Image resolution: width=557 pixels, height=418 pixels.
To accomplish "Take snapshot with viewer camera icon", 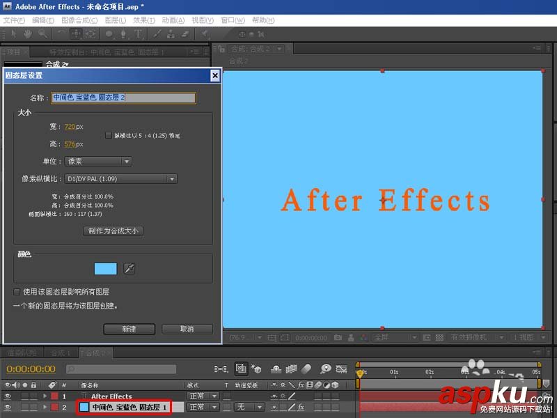I will [338, 337].
